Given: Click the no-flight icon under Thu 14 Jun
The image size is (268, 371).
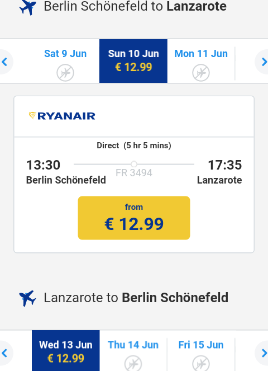Looking at the screenshot, I should tap(133, 363).
